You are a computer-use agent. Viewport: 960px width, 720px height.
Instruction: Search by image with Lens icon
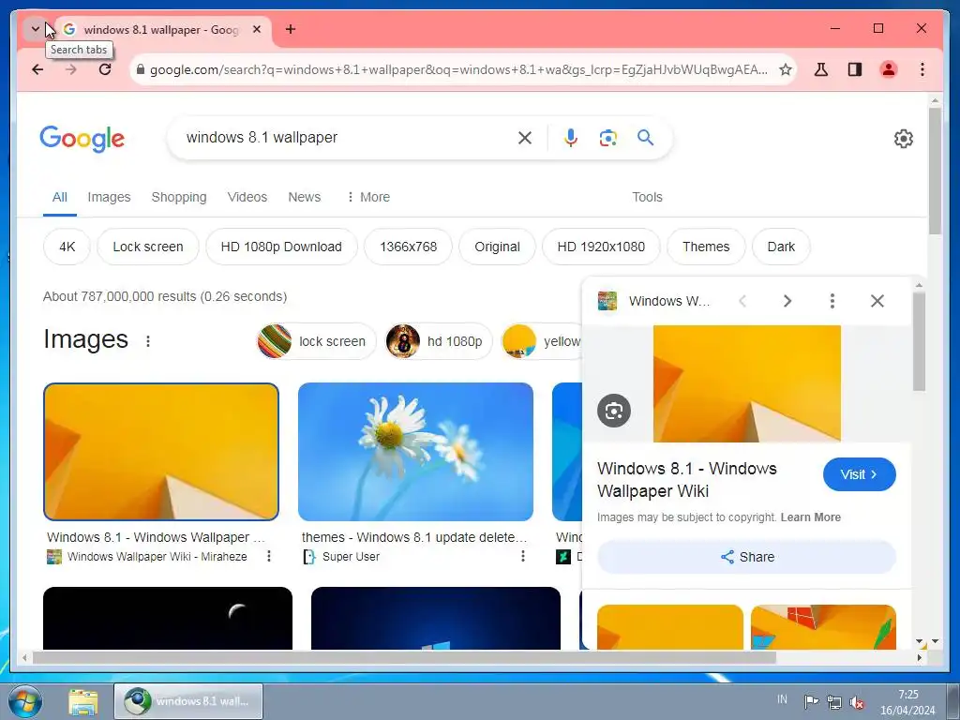pos(607,138)
